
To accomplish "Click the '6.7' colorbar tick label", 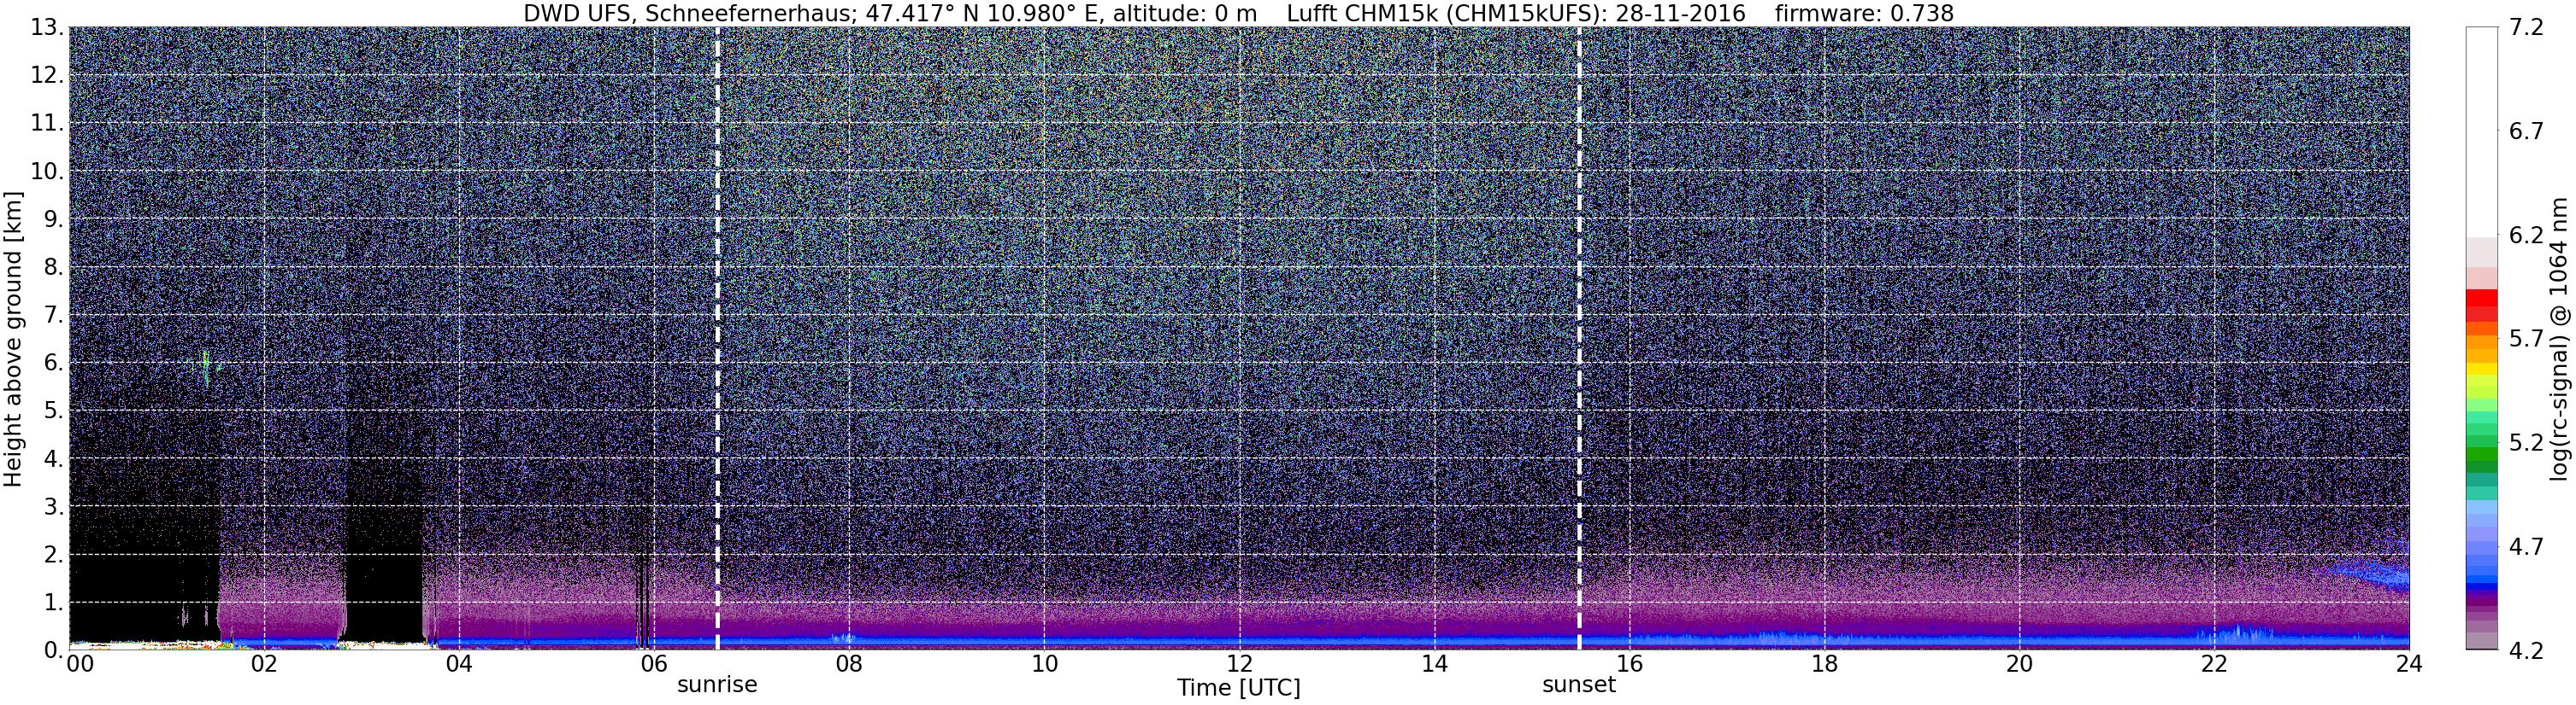I will coord(2527,131).
